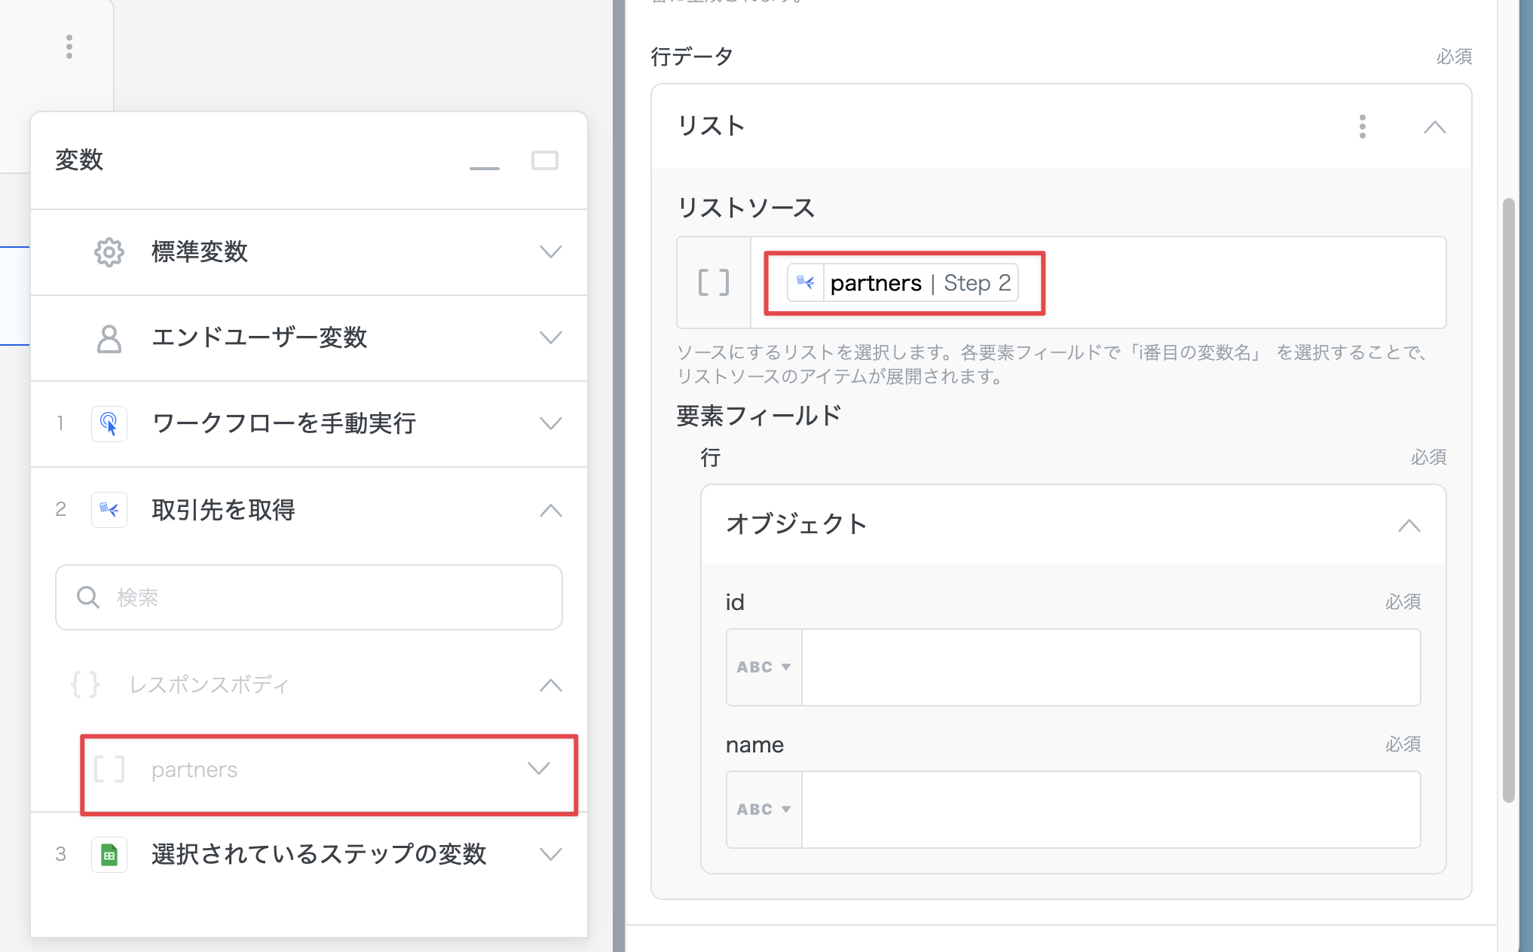Click the manual-run pointer icon in step 1
Screen dimensions: 1533x952
109,423
